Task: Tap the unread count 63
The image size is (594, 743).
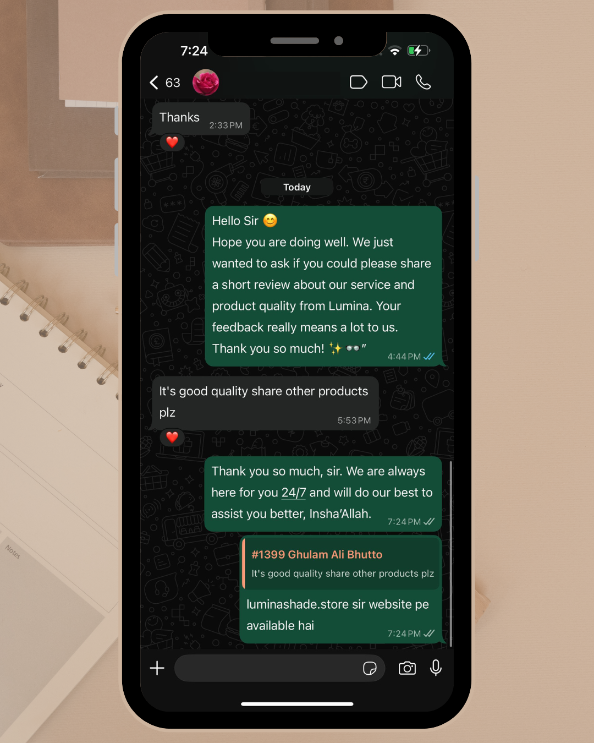Action: 173,83
